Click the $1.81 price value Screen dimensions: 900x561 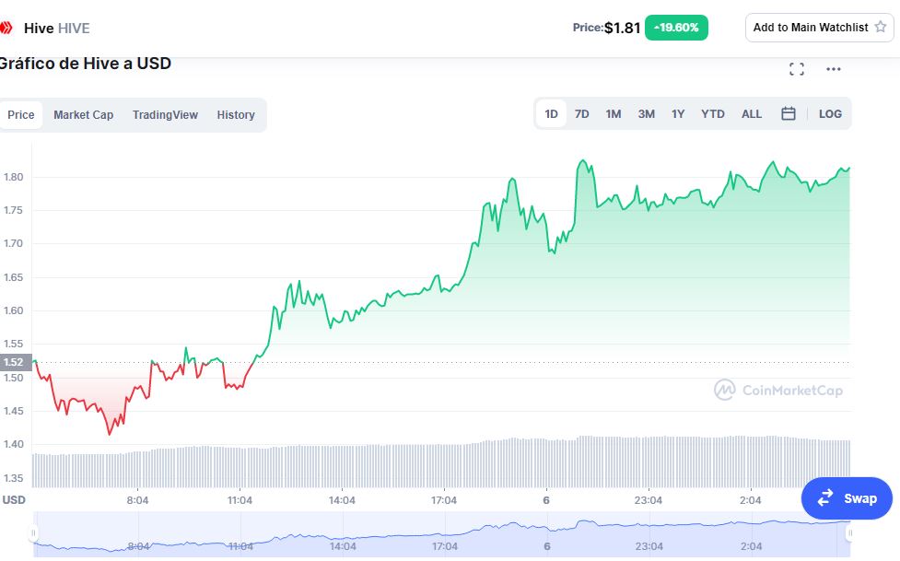[622, 28]
